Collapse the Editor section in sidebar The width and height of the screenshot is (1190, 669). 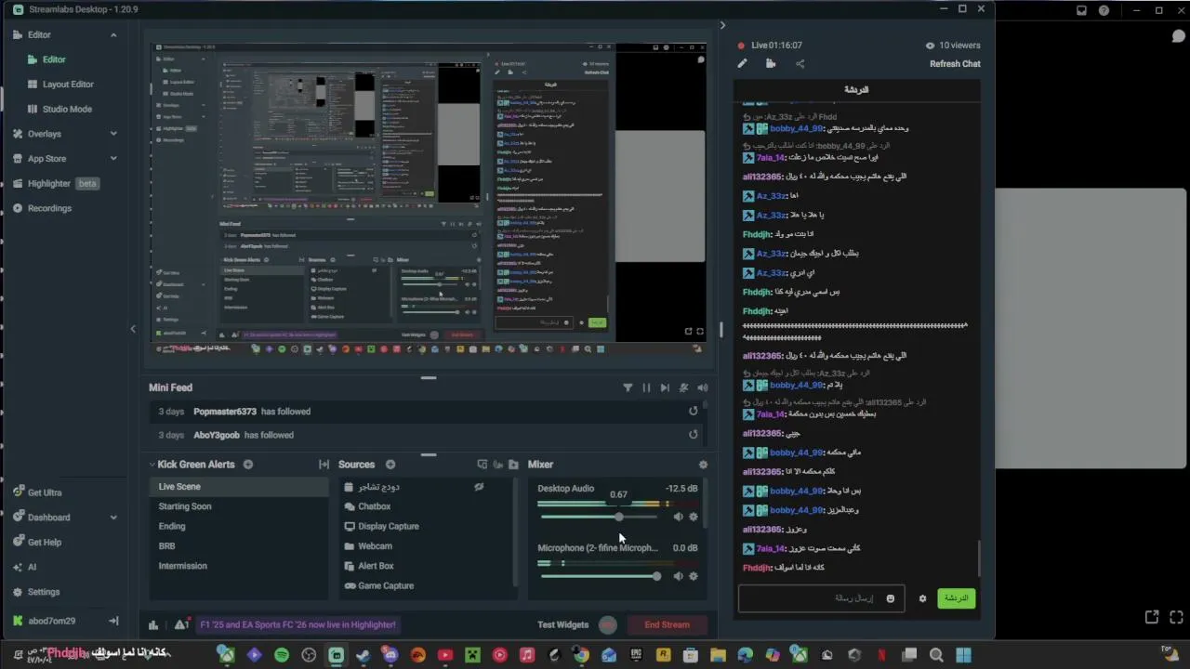coord(113,34)
